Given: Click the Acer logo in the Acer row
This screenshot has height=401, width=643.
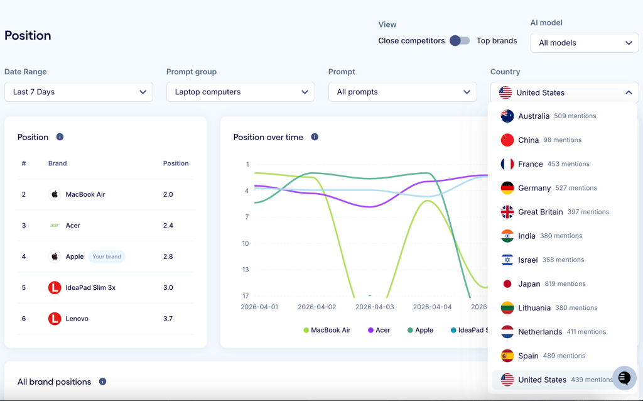Looking at the screenshot, I should [55, 226].
